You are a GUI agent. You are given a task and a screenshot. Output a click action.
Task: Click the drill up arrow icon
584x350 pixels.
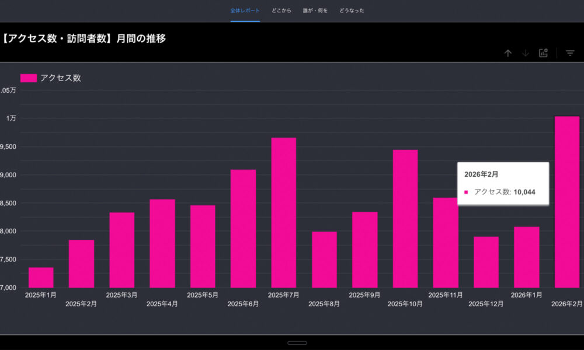pos(508,53)
